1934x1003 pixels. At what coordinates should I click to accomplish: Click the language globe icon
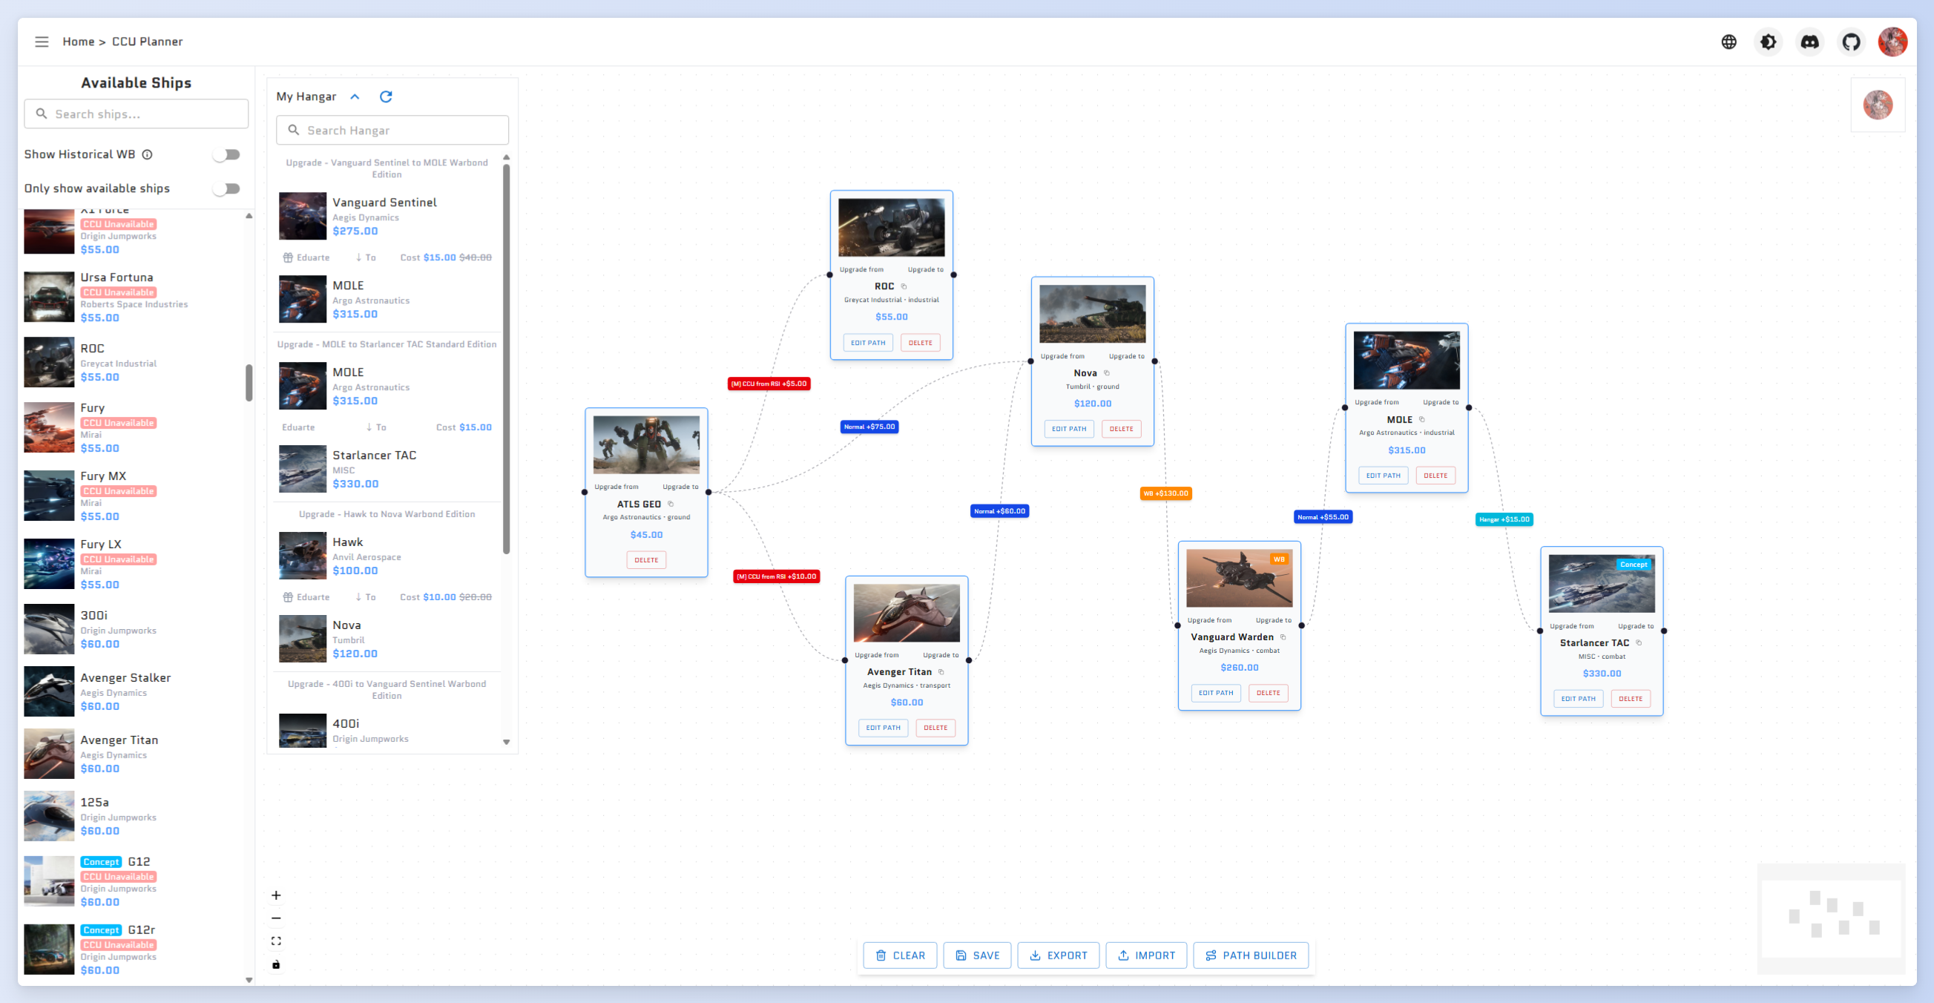coord(1729,42)
